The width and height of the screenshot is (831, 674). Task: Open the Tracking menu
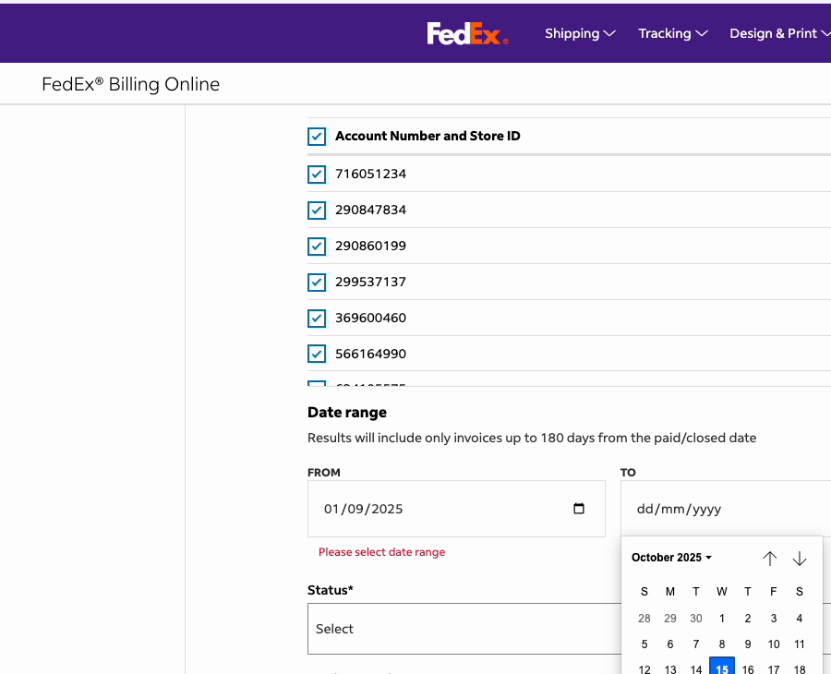click(672, 33)
